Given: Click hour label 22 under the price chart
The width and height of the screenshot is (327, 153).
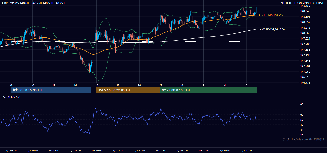Looking at the screenshot, I should pos(161,85).
